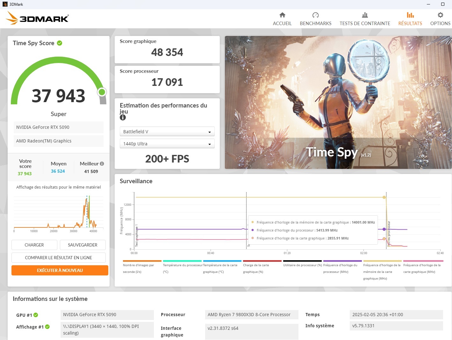Screen dimensions: 452x340
Task: Click the Tests de contrainte chart icon
Action: pos(365,15)
